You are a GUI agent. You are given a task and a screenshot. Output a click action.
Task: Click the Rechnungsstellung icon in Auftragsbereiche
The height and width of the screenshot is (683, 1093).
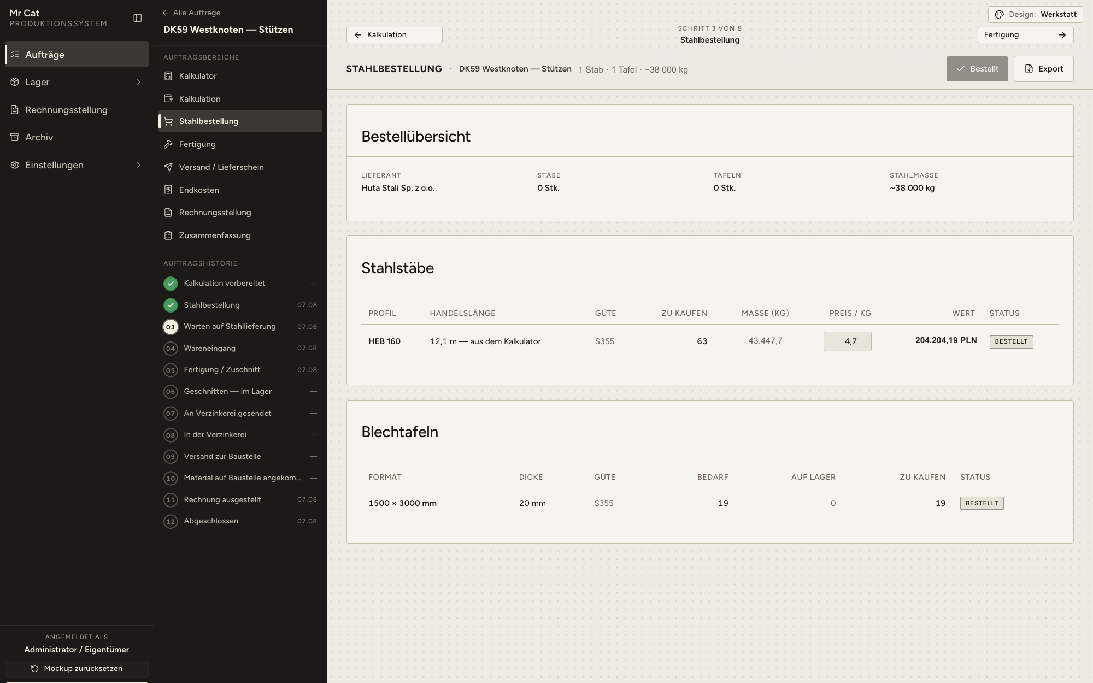click(168, 213)
